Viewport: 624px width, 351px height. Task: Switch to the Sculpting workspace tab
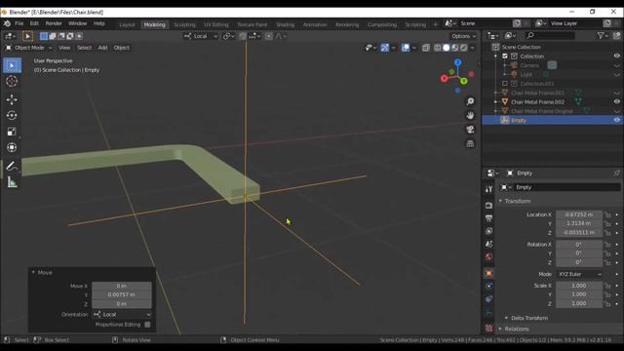tap(184, 24)
